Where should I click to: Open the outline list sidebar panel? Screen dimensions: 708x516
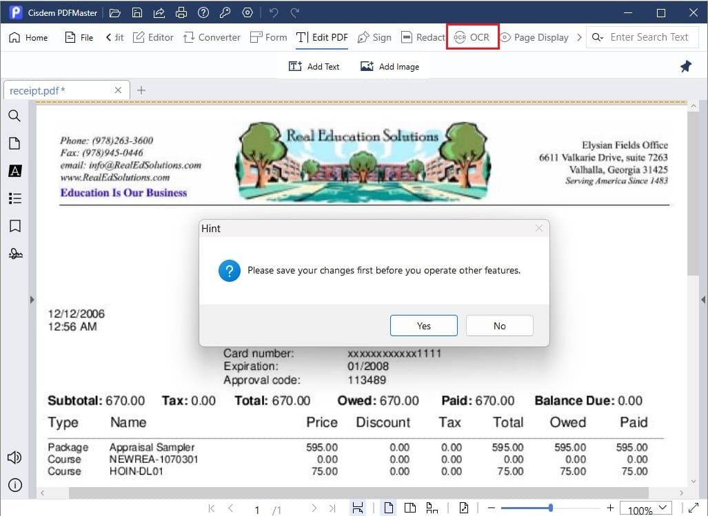(x=15, y=198)
